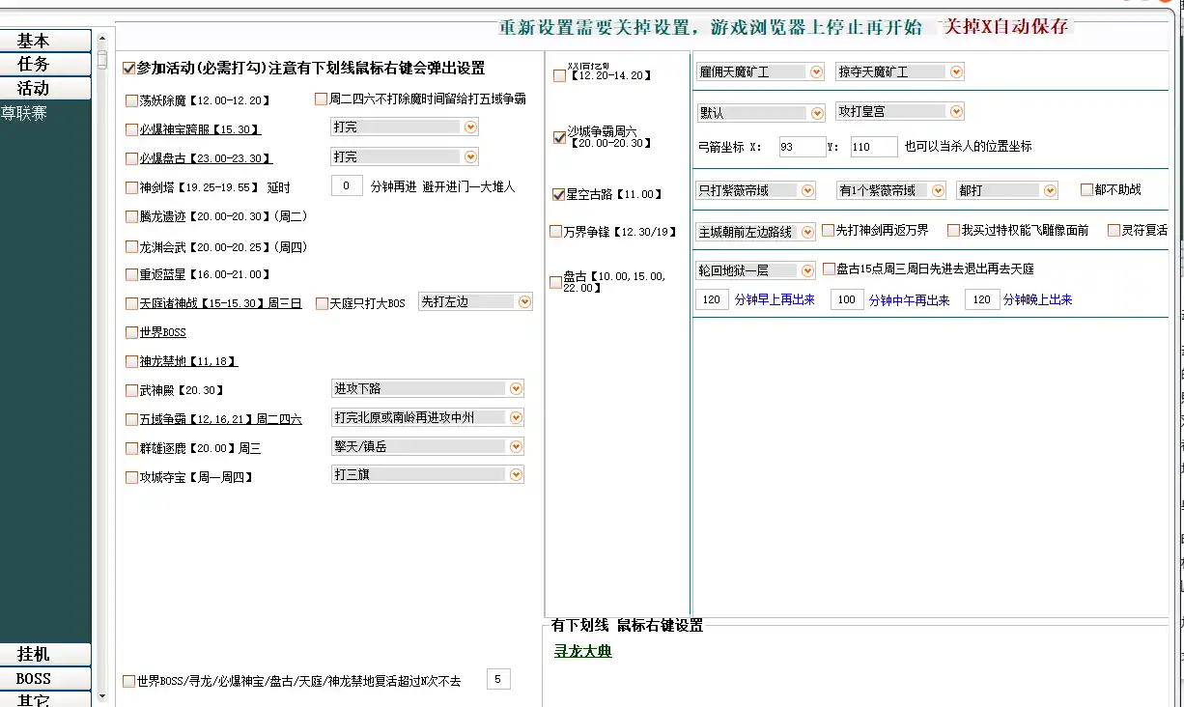
Task: Select the 活动 tab in sidebar
Action: coord(45,88)
